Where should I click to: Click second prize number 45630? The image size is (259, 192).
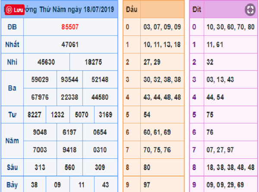tap(46, 62)
